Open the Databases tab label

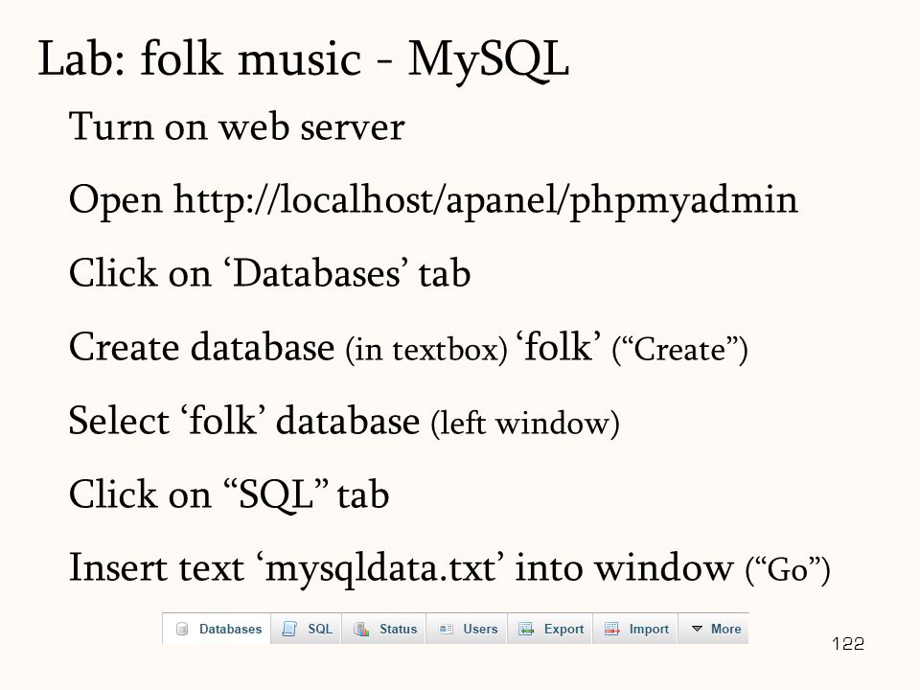point(231,629)
